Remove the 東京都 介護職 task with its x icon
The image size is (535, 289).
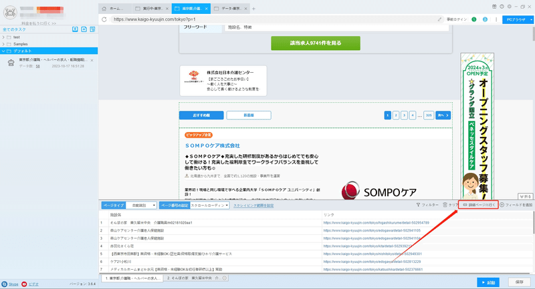[92, 60]
